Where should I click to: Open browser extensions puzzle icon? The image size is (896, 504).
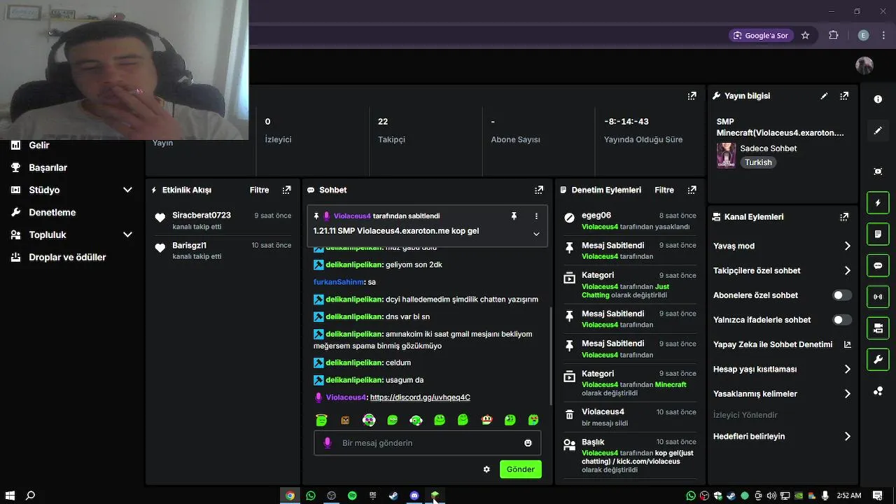click(x=833, y=35)
